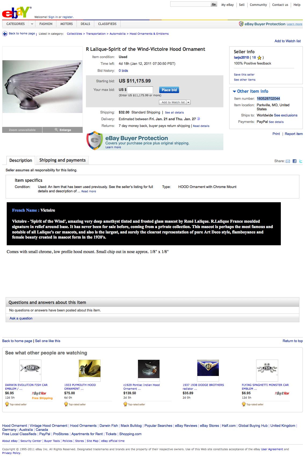Expand the Add to Watch list dropdown arrow
Viewport: 305px width, 465px height.
click(188, 102)
